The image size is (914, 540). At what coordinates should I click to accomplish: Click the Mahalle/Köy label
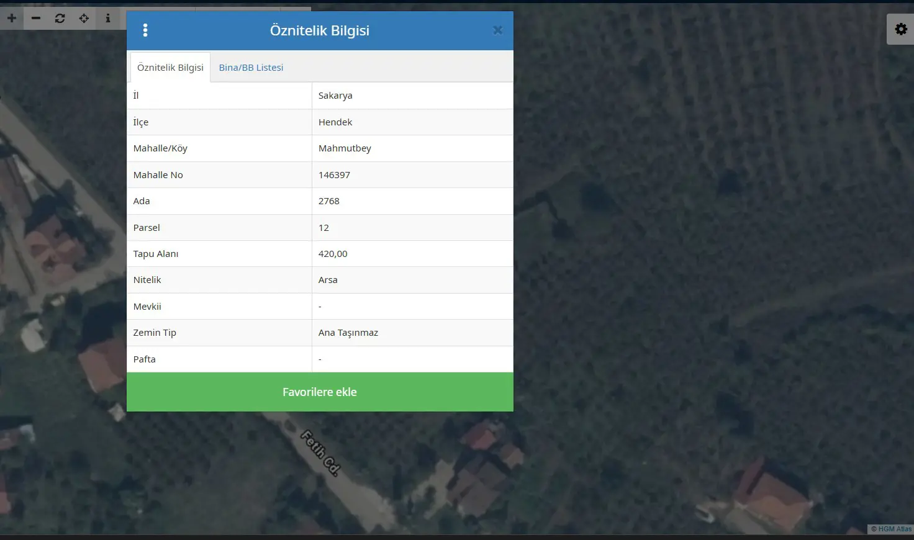point(160,148)
